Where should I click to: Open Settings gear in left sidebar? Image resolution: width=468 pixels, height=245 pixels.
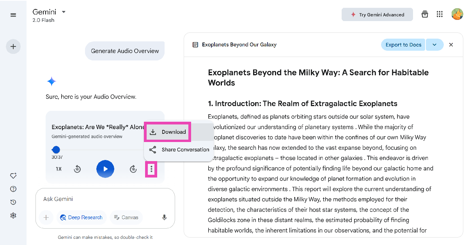coord(13,215)
